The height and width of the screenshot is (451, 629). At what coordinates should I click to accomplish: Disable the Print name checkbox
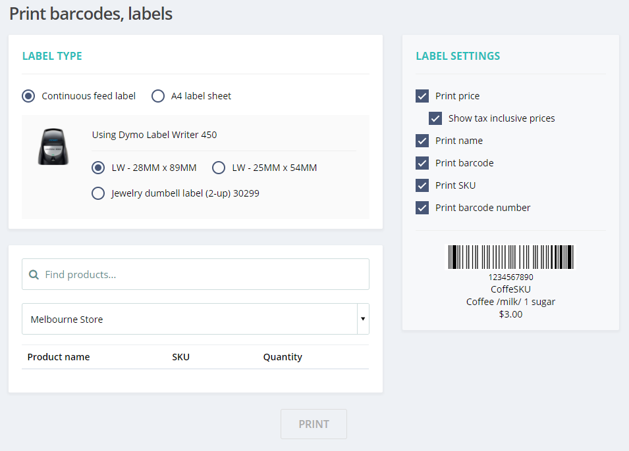[x=422, y=141]
